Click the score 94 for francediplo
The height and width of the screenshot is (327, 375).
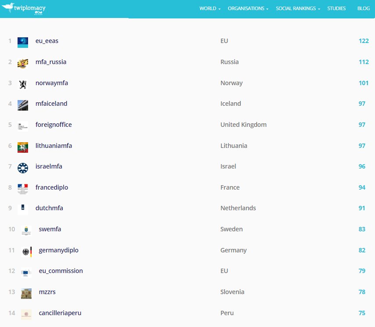click(x=362, y=187)
